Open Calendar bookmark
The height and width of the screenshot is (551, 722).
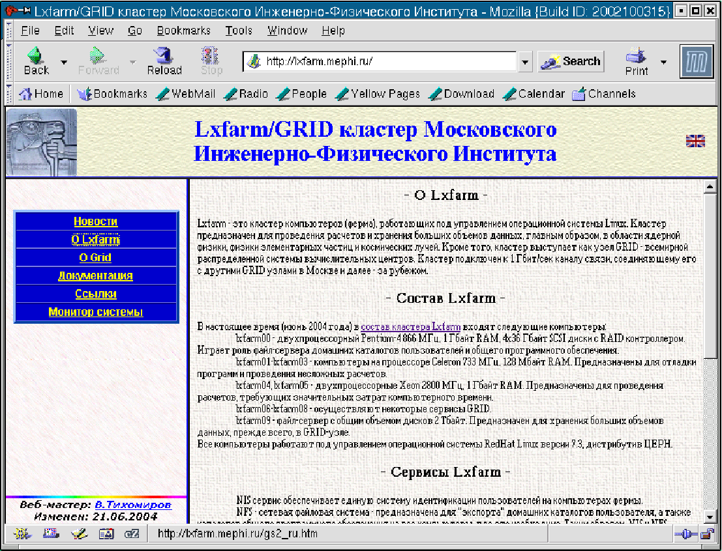(x=534, y=94)
